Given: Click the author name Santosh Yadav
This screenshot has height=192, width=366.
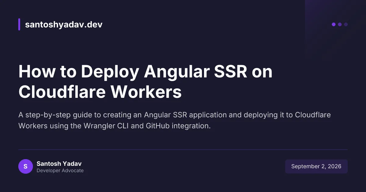Looking at the screenshot, I should click(59, 164).
